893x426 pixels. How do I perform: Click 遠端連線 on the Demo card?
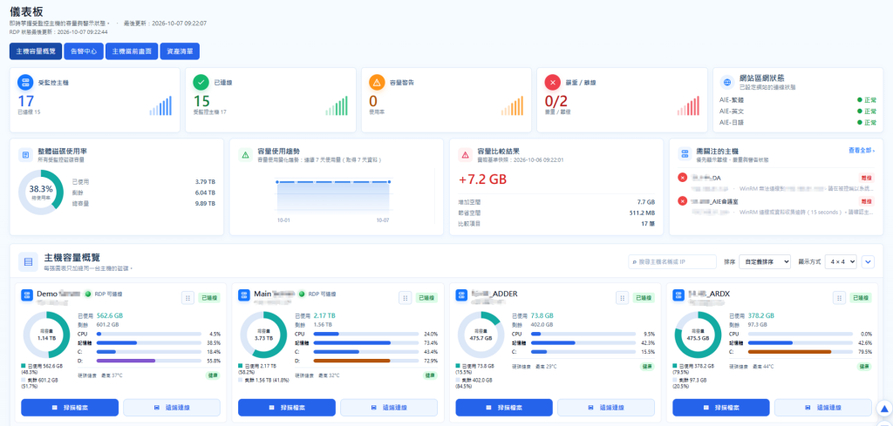click(172, 407)
